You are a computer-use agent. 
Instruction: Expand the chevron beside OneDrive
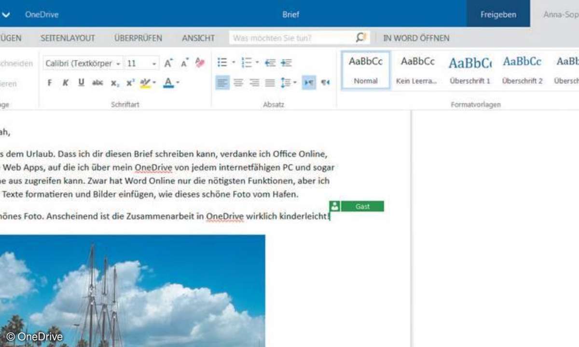pyautogui.click(x=6, y=14)
